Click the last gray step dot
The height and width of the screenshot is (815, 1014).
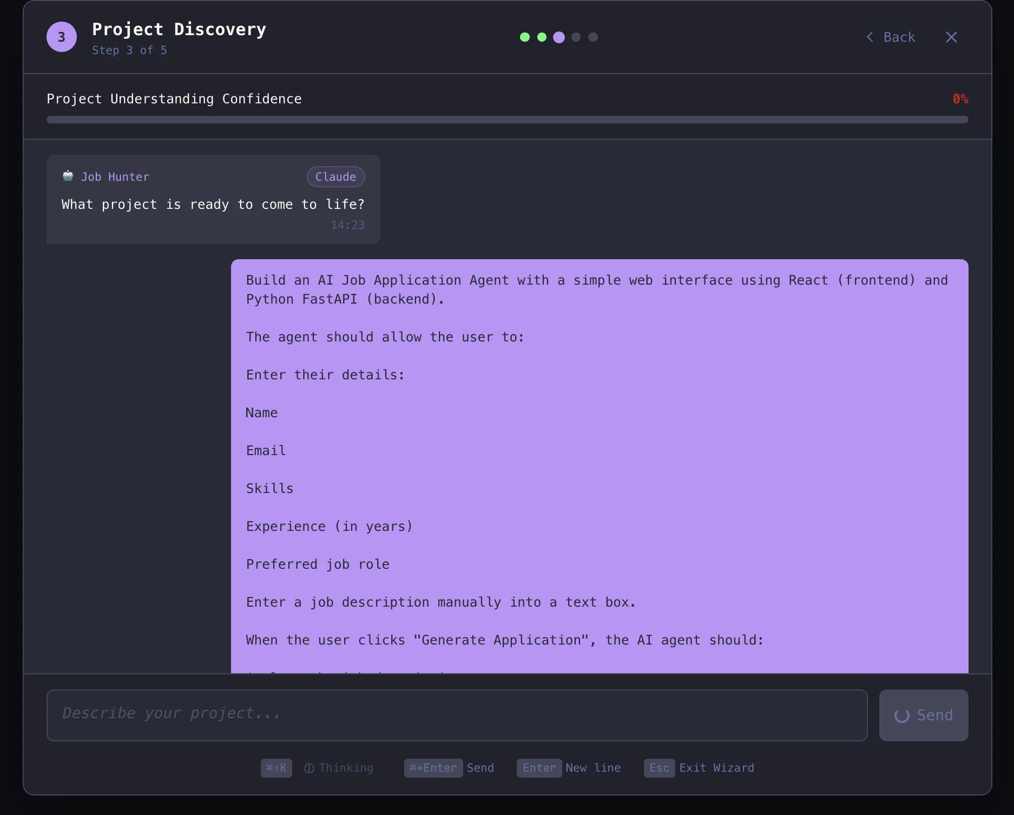[x=593, y=37]
